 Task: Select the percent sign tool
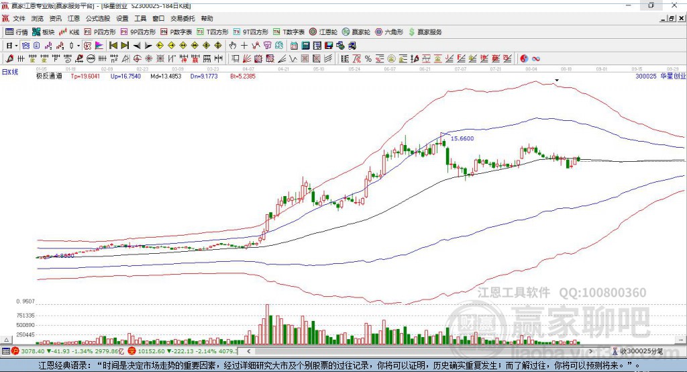368,59
